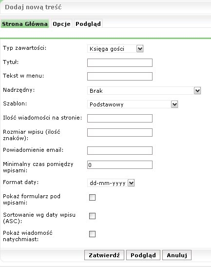The height and width of the screenshot is (267, 211).
Task: Focus the Powiadomienie email field
Action: (x=120, y=150)
